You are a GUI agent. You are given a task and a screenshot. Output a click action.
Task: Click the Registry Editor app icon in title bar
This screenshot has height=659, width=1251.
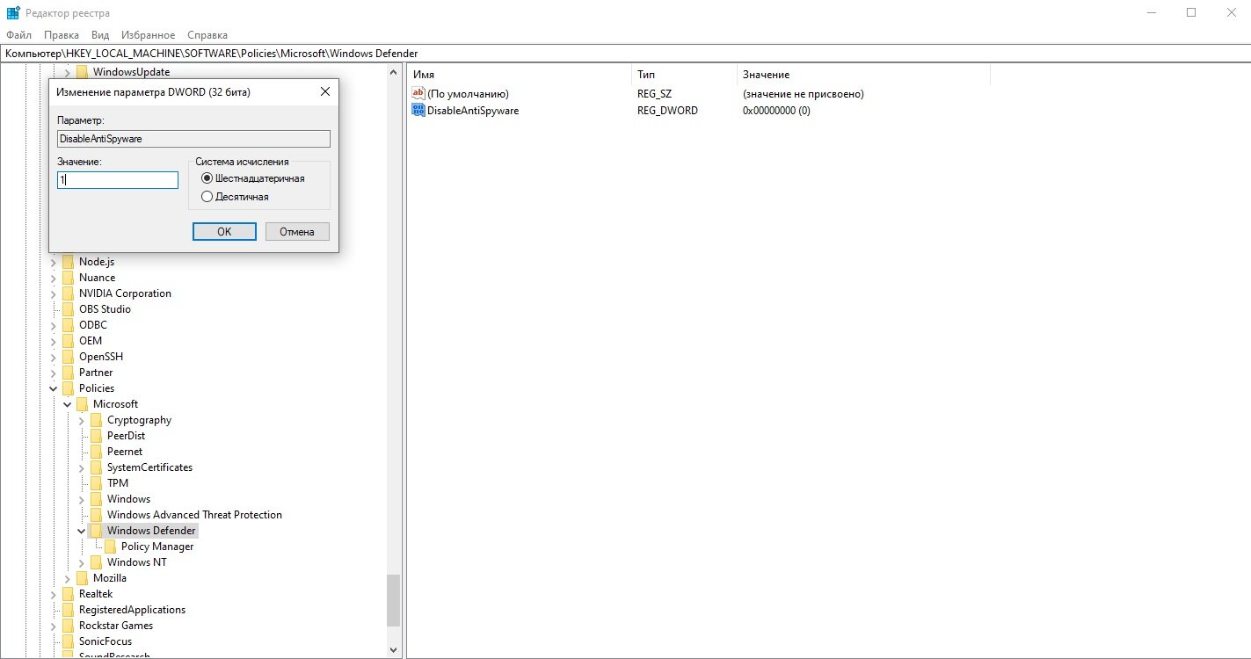click(13, 12)
